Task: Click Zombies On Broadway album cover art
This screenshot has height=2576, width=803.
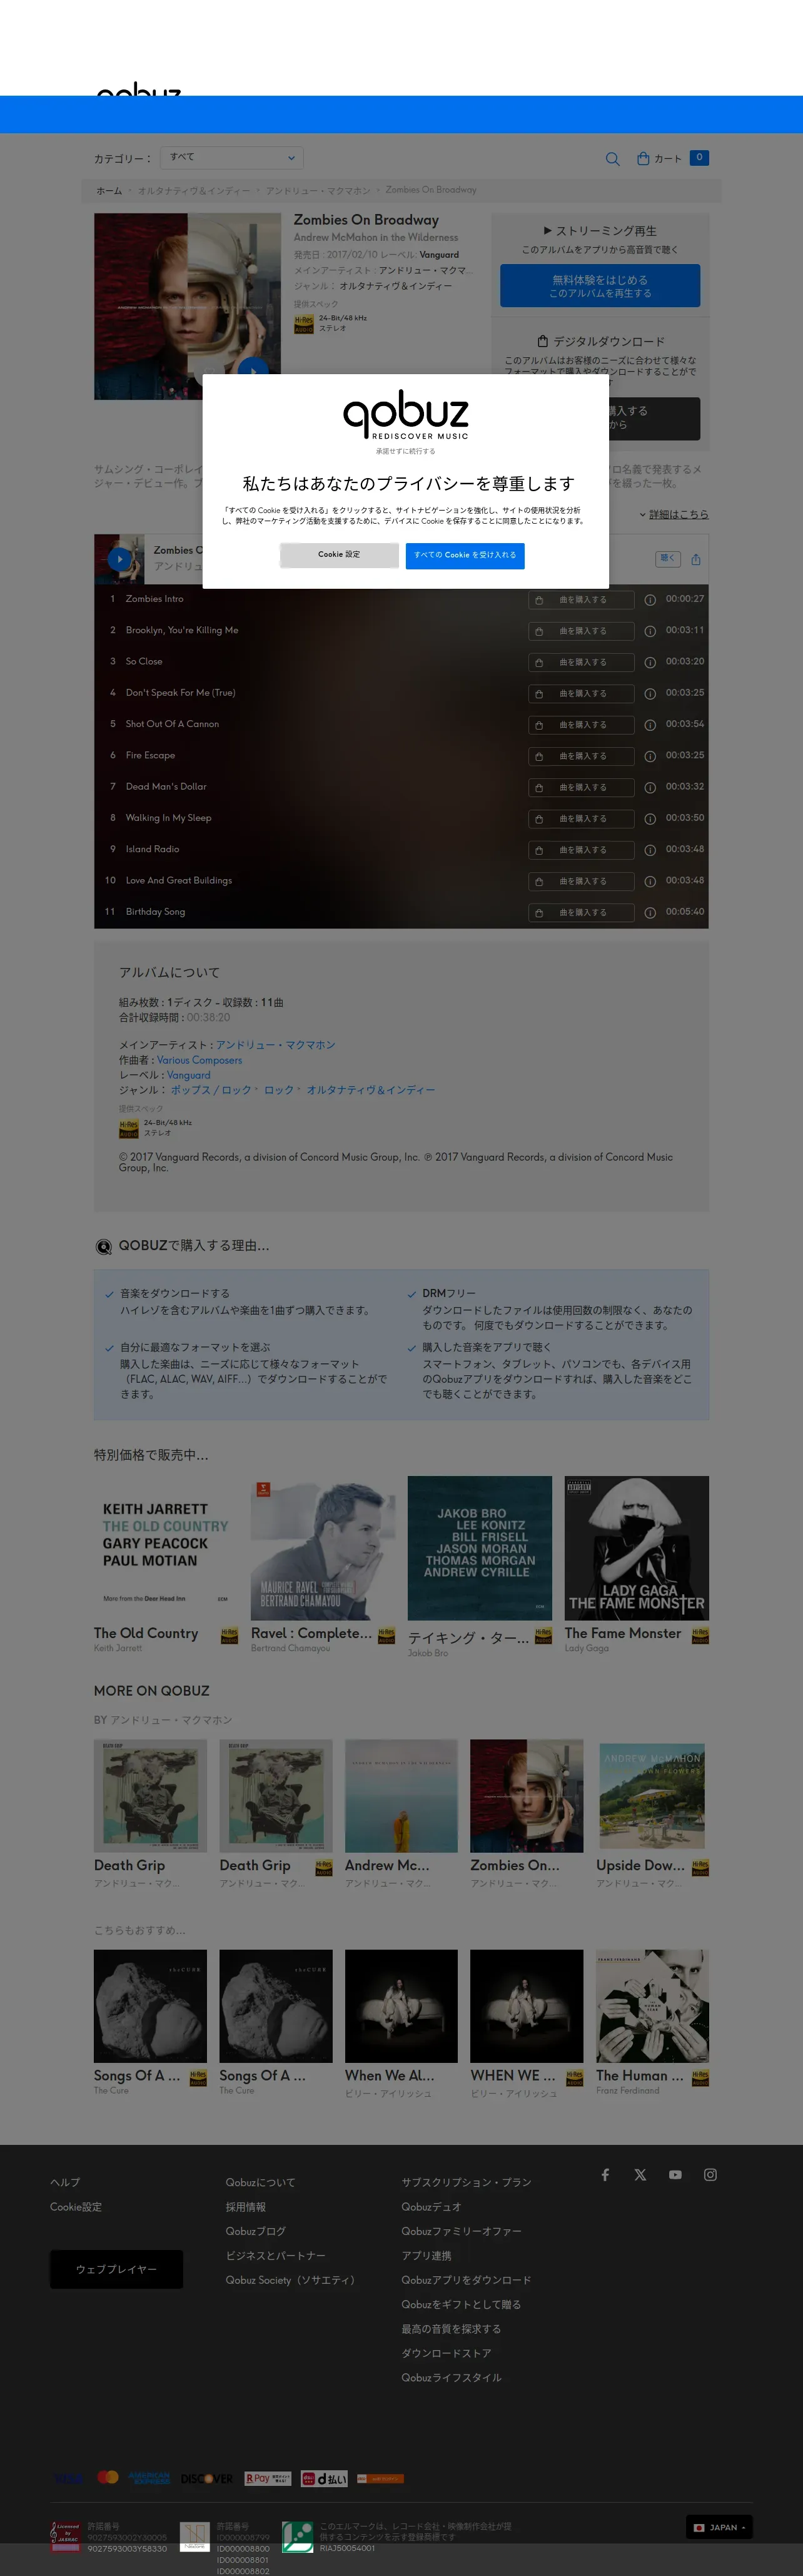Action: [187, 306]
